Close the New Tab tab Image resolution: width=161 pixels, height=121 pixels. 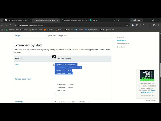pyautogui.click(x=114, y=20)
